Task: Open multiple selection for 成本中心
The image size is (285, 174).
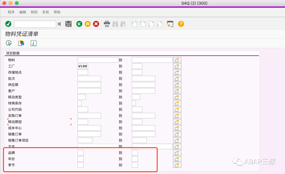Action: coord(177,128)
